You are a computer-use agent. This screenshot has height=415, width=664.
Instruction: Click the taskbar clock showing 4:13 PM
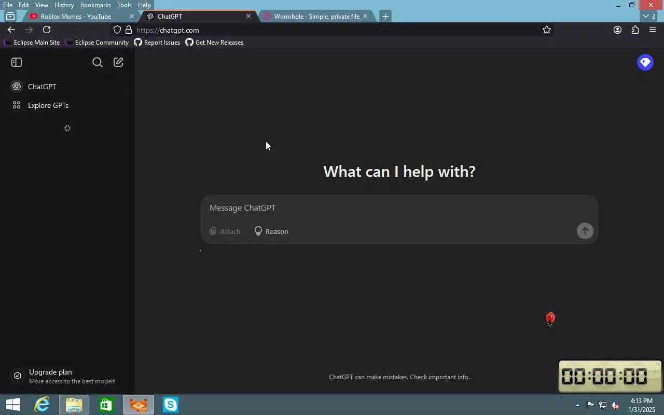tap(641, 405)
